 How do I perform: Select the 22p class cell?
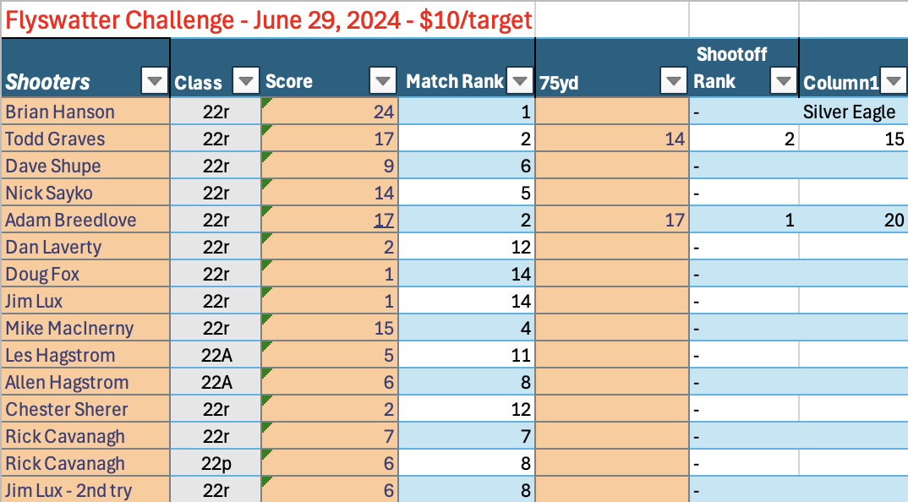coord(216,463)
